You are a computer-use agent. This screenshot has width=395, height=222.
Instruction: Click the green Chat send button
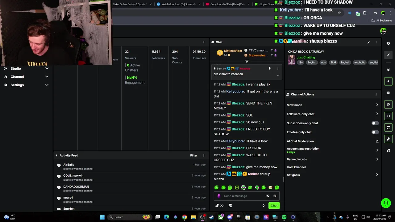tap(274, 206)
